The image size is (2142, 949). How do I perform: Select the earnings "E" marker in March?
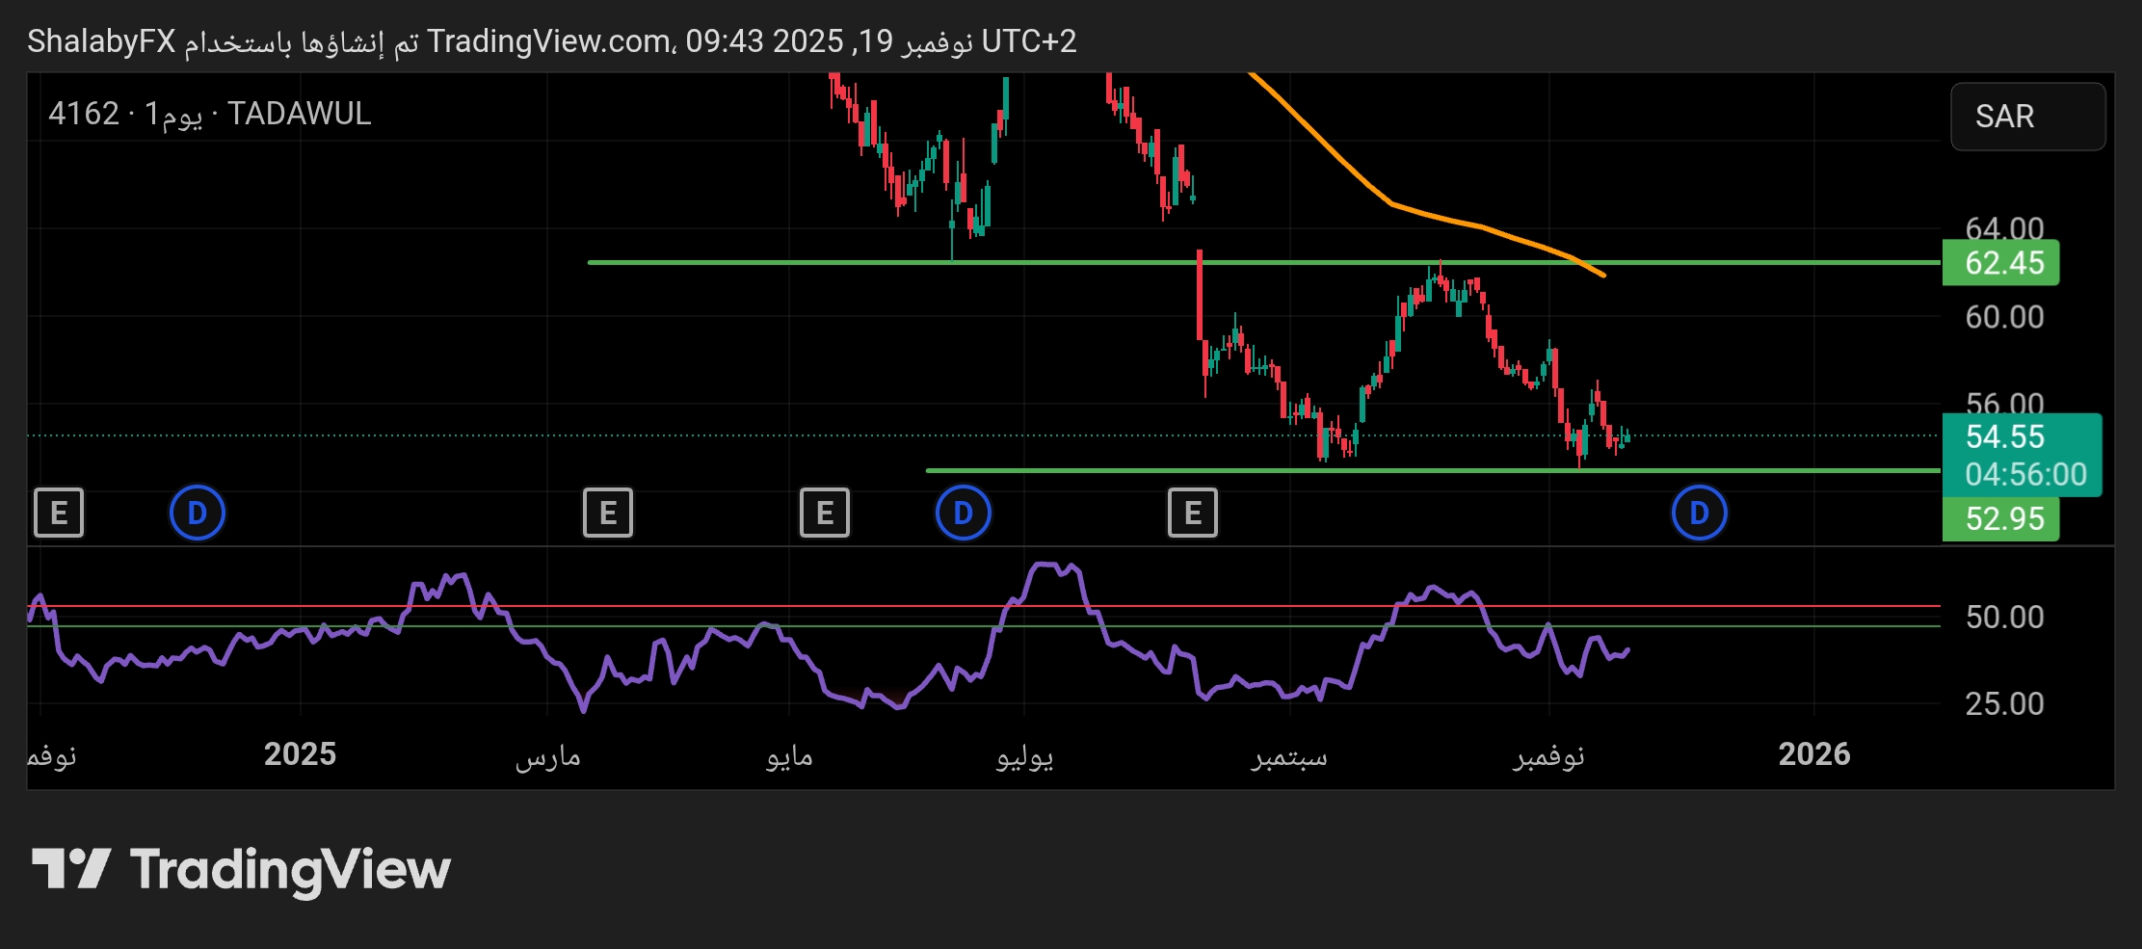click(607, 513)
